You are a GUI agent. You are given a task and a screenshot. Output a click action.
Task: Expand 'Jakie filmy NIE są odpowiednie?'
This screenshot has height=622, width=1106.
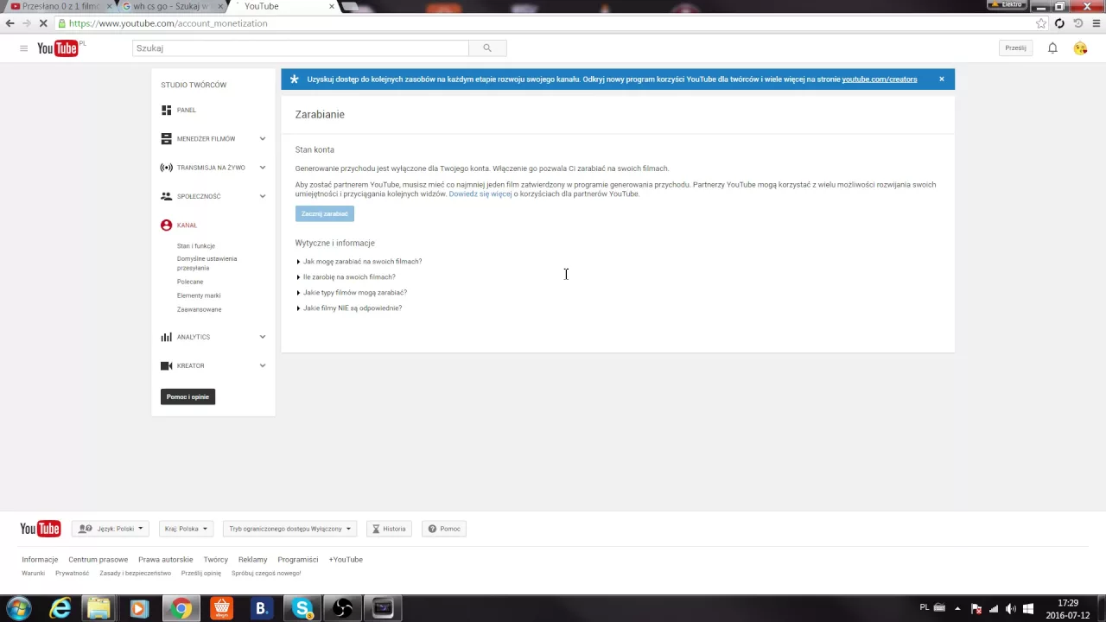tap(349, 308)
